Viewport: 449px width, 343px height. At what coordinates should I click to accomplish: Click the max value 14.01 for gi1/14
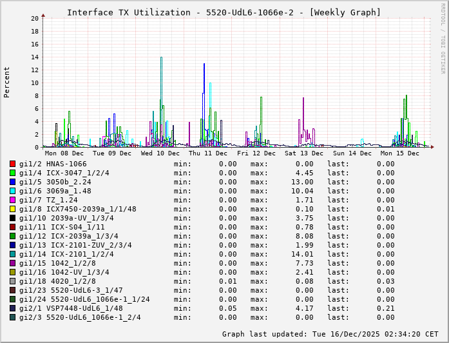(x=302, y=254)
